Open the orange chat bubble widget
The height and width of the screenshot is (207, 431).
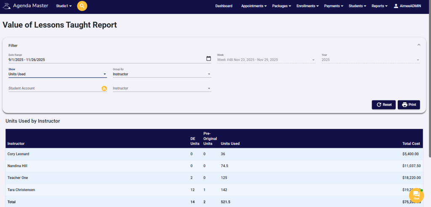(x=416, y=194)
